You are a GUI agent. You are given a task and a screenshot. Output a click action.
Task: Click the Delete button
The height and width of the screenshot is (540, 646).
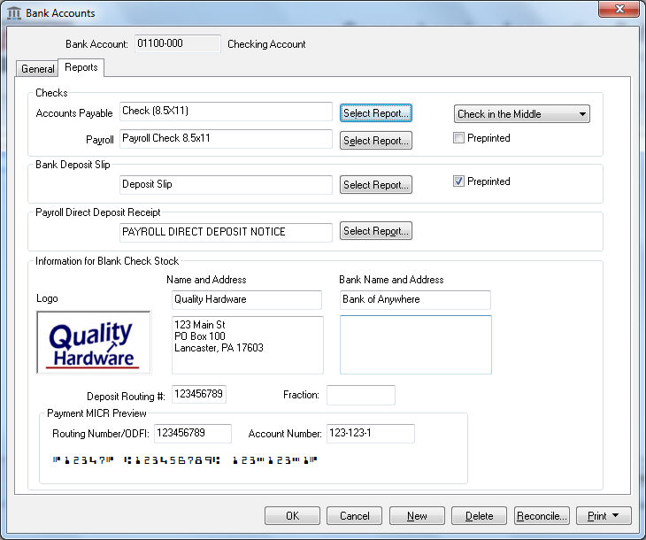click(479, 516)
